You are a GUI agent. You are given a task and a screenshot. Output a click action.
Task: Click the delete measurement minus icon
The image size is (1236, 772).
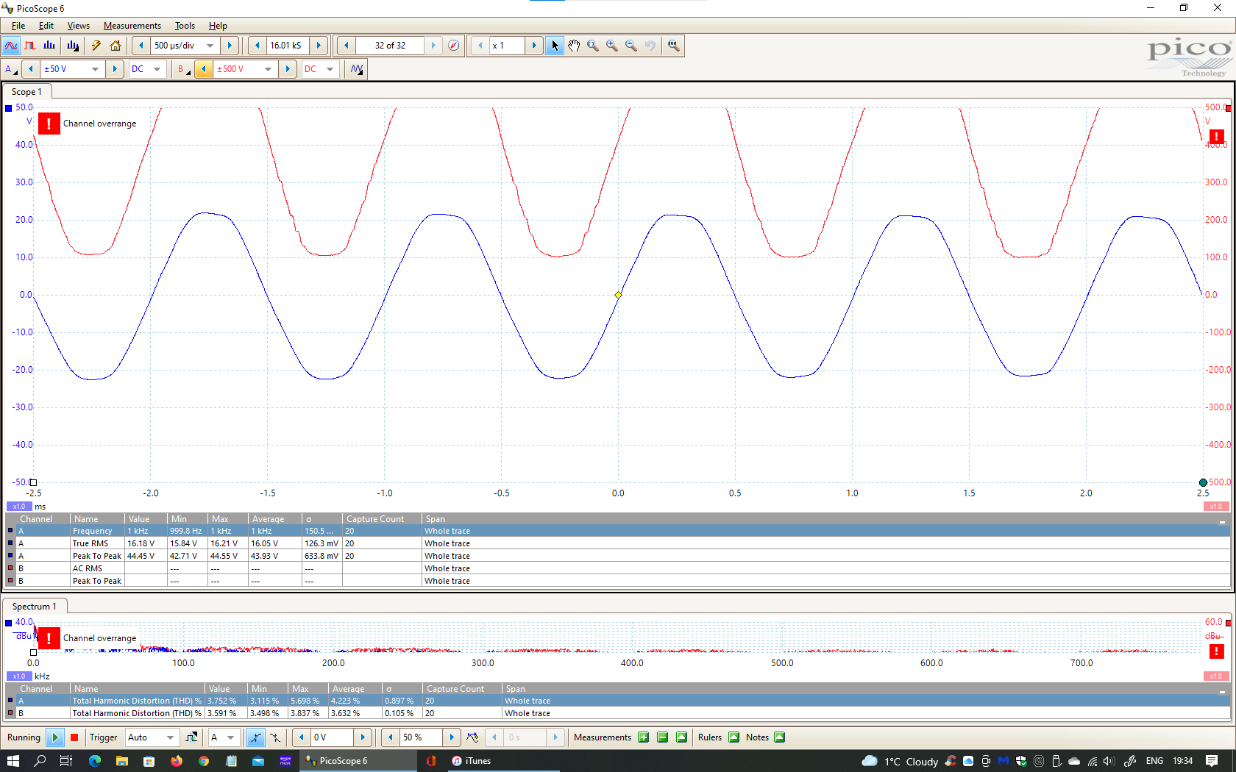[663, 737]
